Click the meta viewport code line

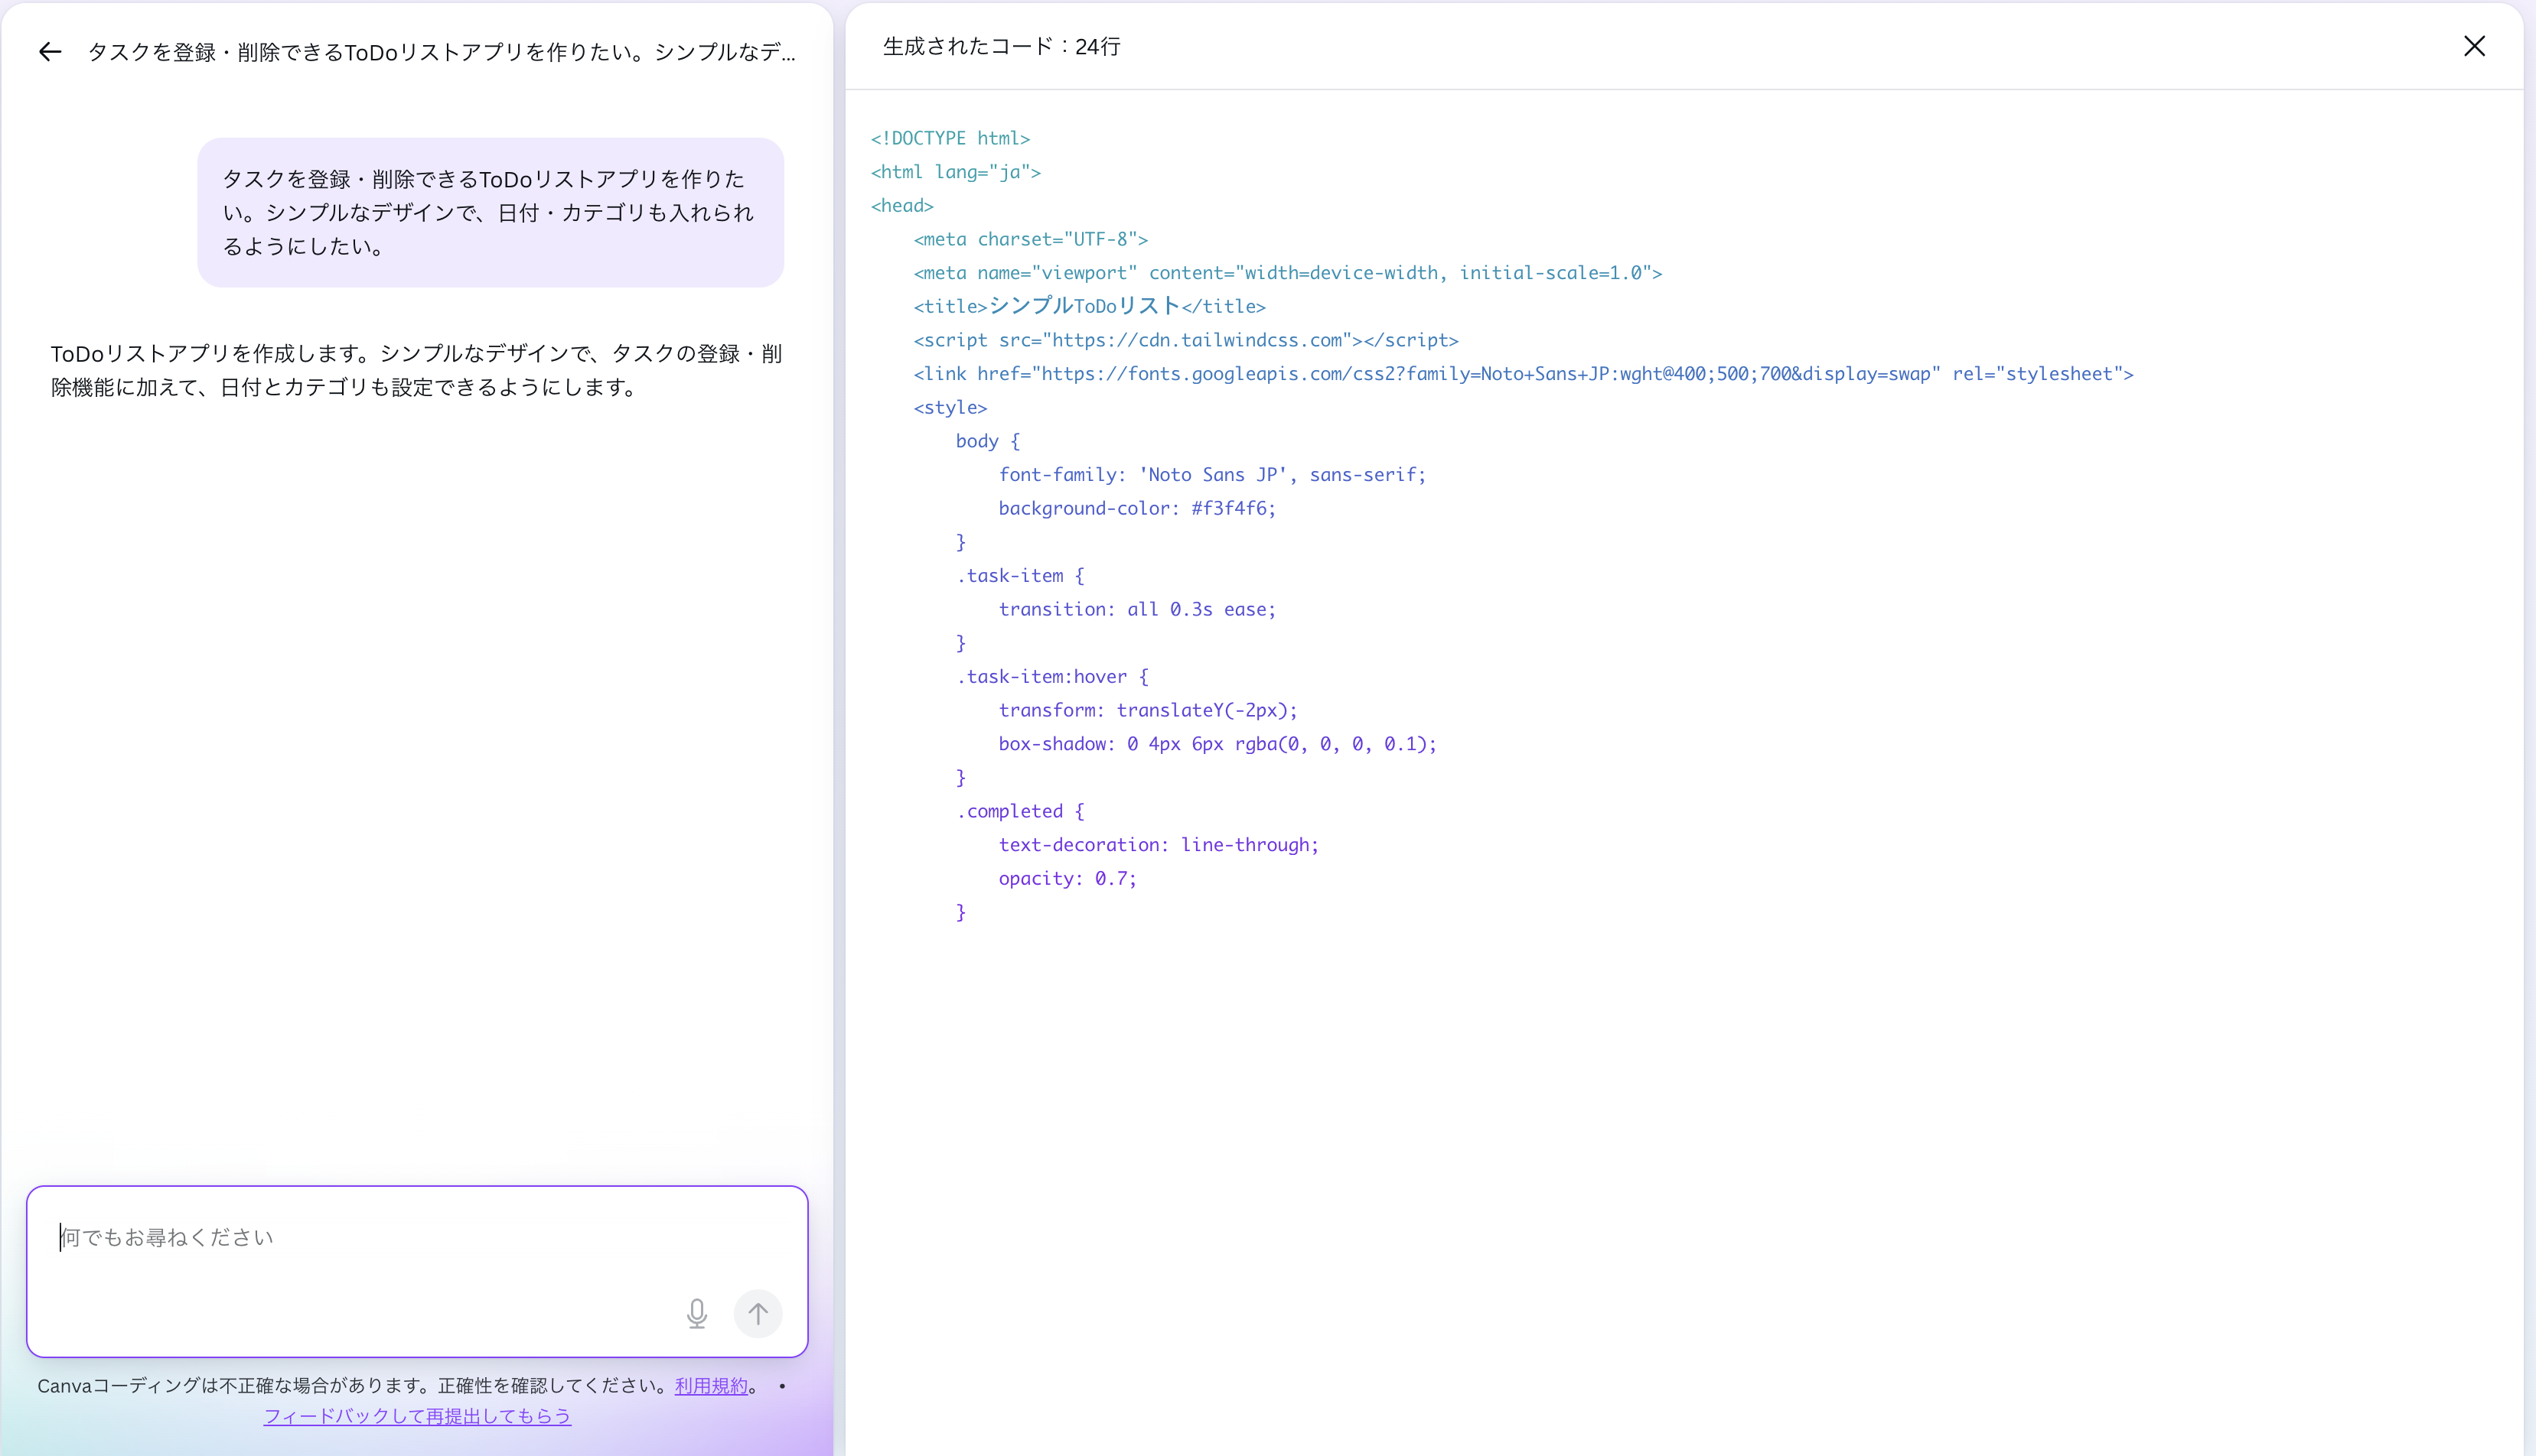point(1287,273)
